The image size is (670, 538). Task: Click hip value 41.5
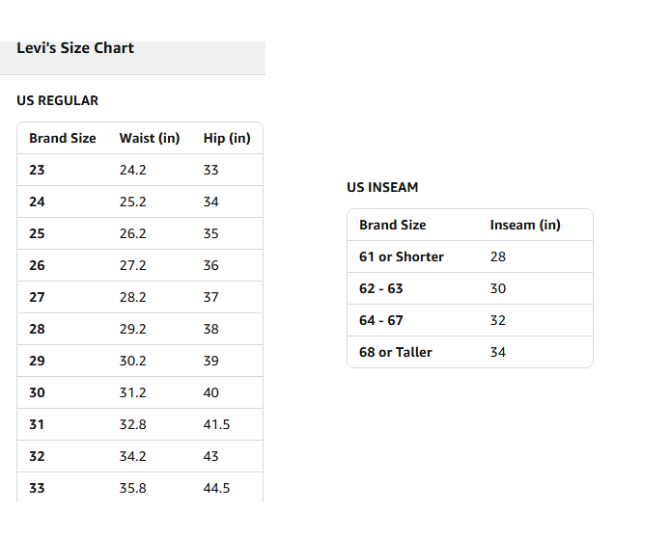217,424
